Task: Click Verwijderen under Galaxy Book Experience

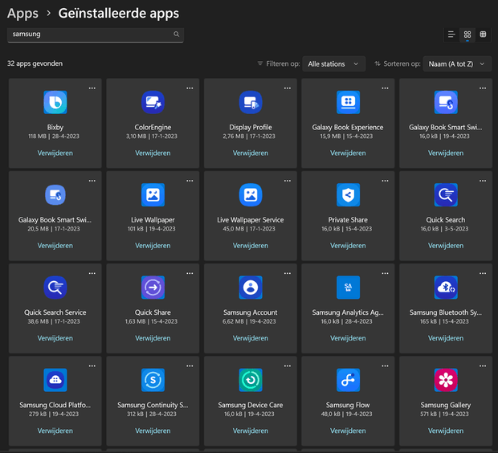Action: (x=348, y=153)
